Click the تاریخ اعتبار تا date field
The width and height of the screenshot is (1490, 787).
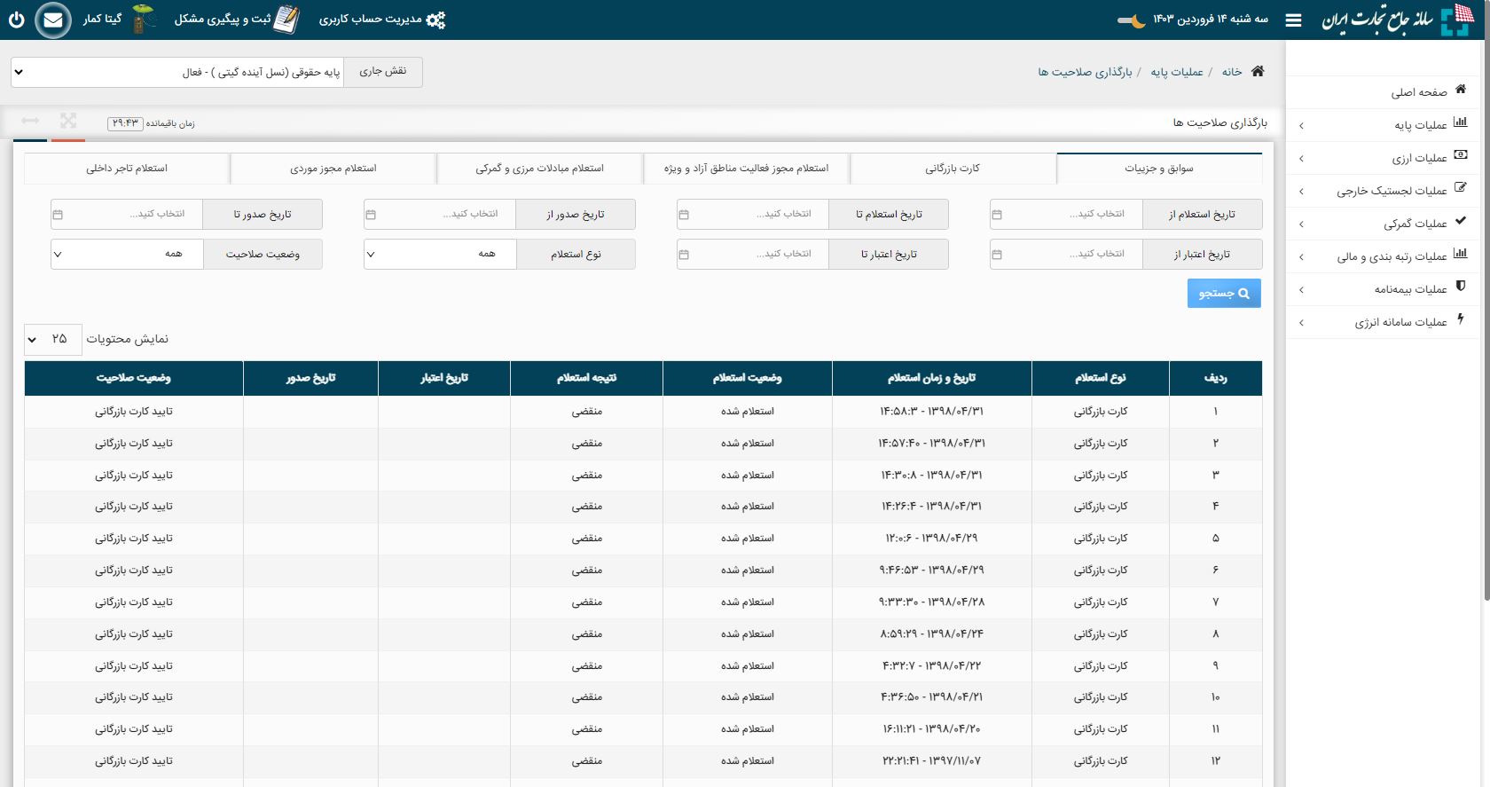[753, 254]
